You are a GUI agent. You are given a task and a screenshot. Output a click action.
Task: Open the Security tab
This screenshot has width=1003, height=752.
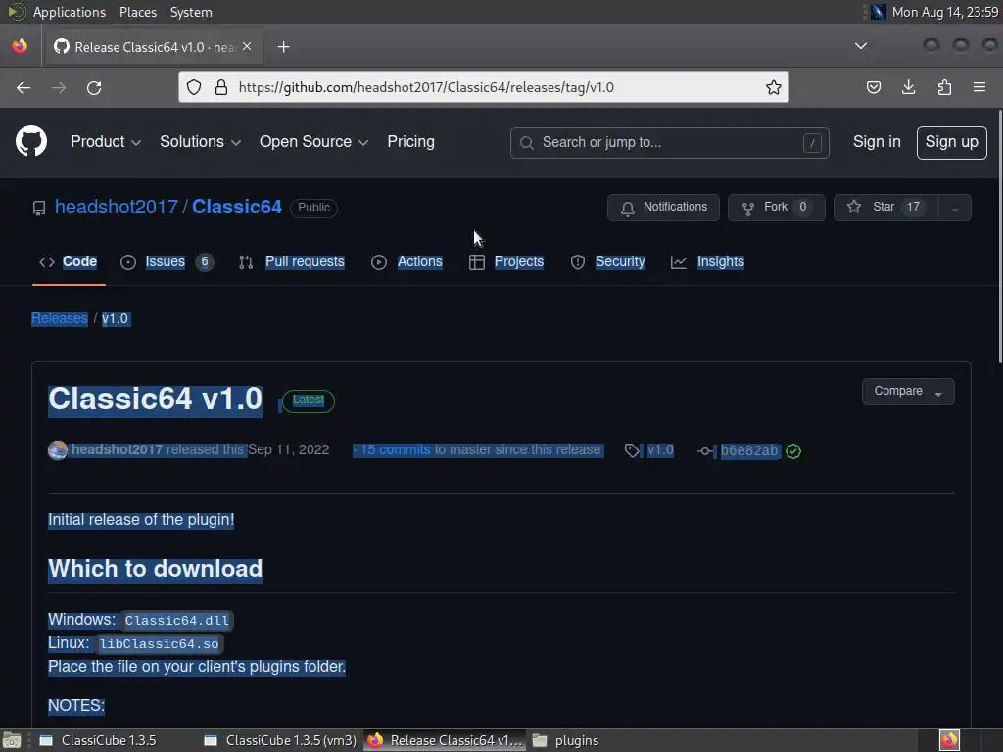(x=607, y=261)
